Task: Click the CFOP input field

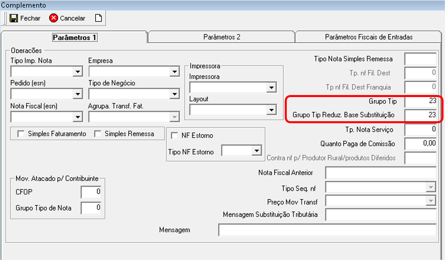Action: point(91,192)
